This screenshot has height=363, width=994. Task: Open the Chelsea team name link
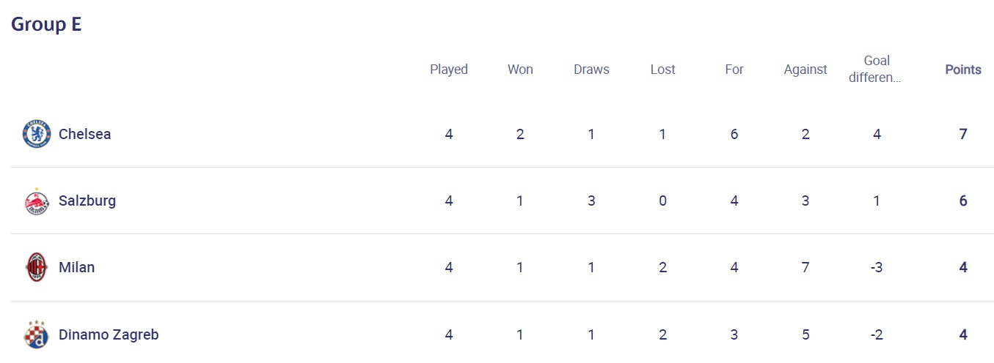(x=84, y=134)
